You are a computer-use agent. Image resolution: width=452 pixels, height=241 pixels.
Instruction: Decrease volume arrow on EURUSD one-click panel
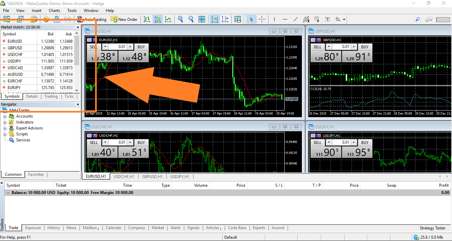coord(105,47)
